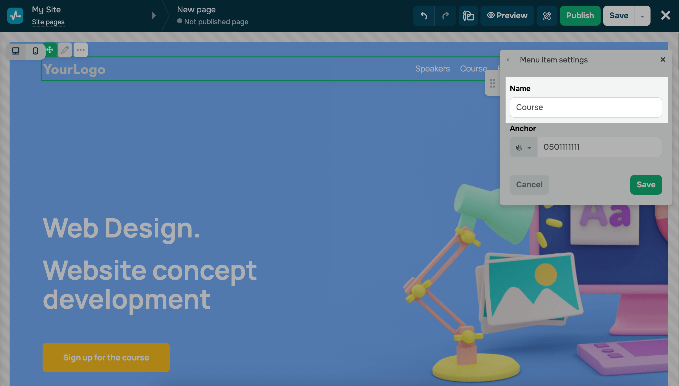Click the drag handle beside settings panel

click(x=492, y=83)
